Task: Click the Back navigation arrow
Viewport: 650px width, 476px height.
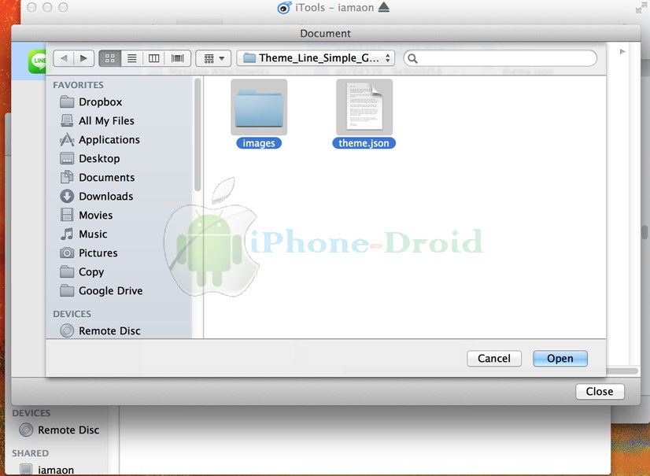Action: 64,58
